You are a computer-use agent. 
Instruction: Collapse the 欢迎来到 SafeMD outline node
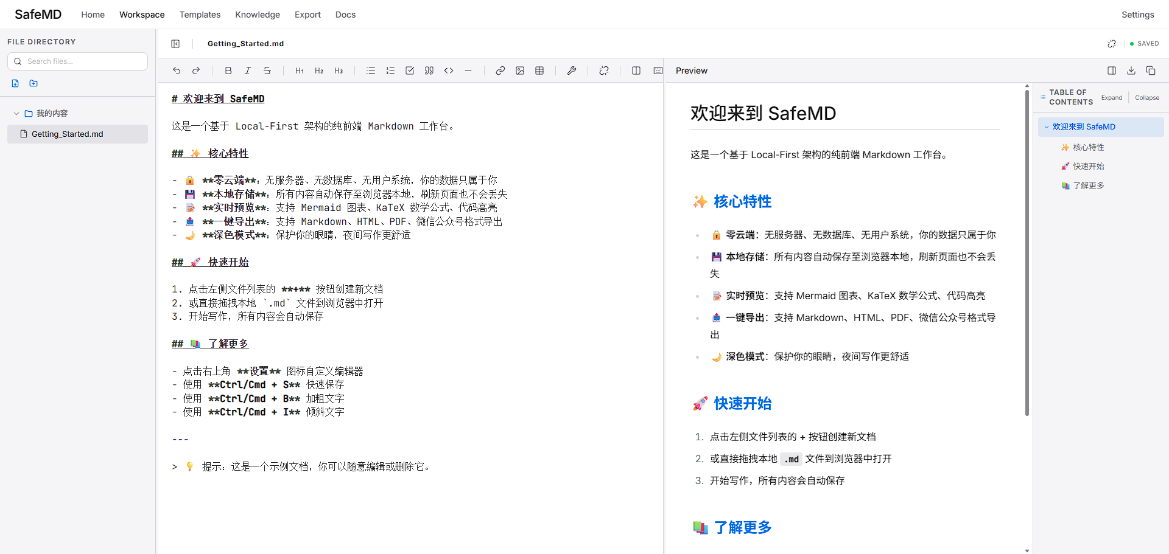[x=1047, y=127]
